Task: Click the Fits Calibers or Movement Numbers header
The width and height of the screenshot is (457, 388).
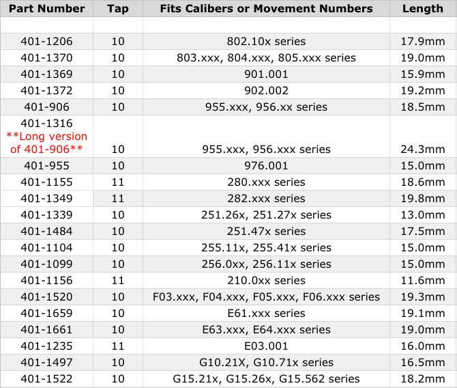Action: coord(266,9)
